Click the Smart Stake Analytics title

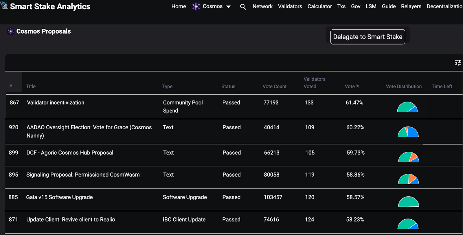tap(50, 6)
